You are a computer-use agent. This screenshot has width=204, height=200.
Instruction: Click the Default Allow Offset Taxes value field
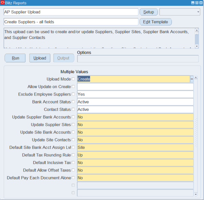point(135,170)
